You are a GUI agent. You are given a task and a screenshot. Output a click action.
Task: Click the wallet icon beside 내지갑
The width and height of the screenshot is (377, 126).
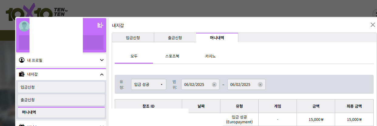pos(22,74)
